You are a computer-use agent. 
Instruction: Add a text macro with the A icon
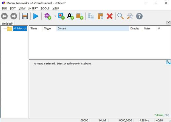70,16
